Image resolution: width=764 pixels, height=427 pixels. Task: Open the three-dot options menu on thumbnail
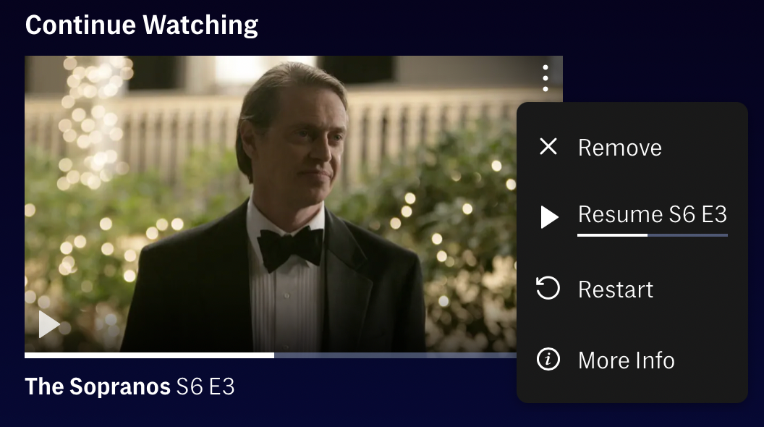(x=546, y=78)
